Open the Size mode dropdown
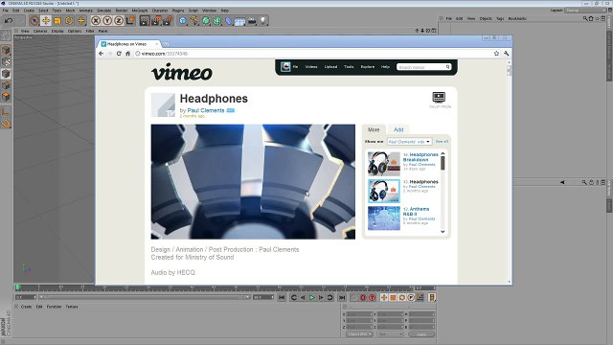This screenshot has height=345, width=613. (x=390, y=334)
